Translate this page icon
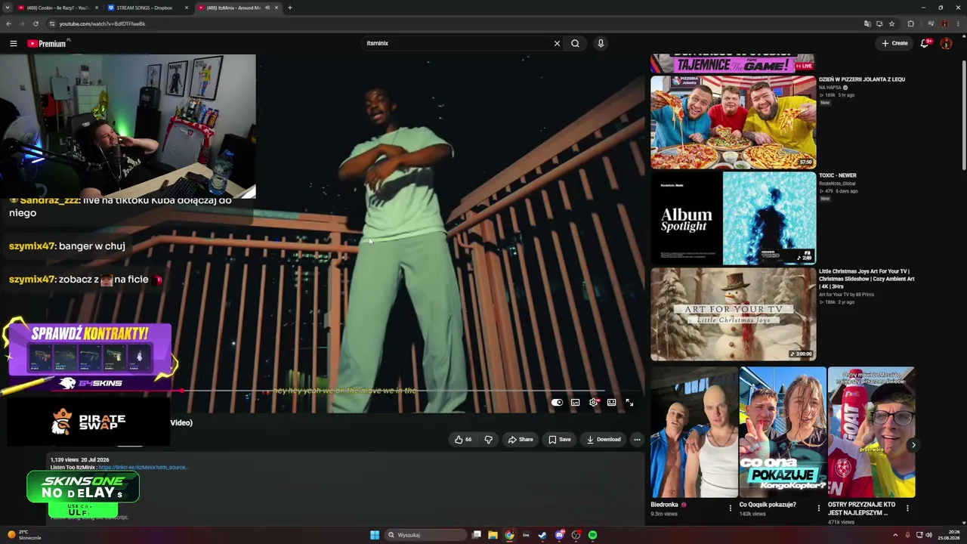The height and width of the screenshot is (544, 967). tap(867, 23)
